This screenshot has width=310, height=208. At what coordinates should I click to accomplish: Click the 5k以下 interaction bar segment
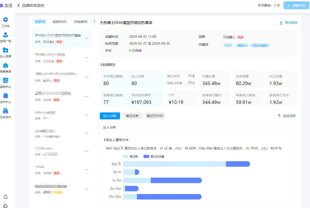coord(238,164)
